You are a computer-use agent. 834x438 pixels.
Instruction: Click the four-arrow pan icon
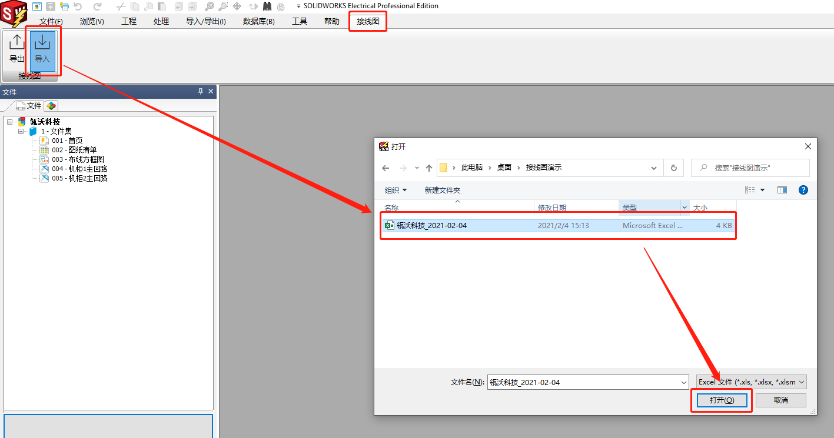coord(237,6)
